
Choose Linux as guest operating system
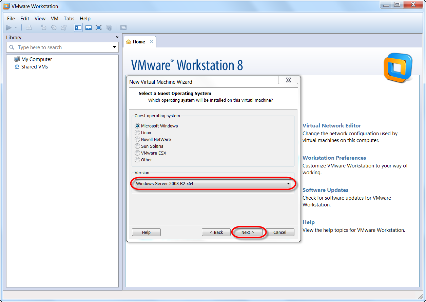pos(137,133)
